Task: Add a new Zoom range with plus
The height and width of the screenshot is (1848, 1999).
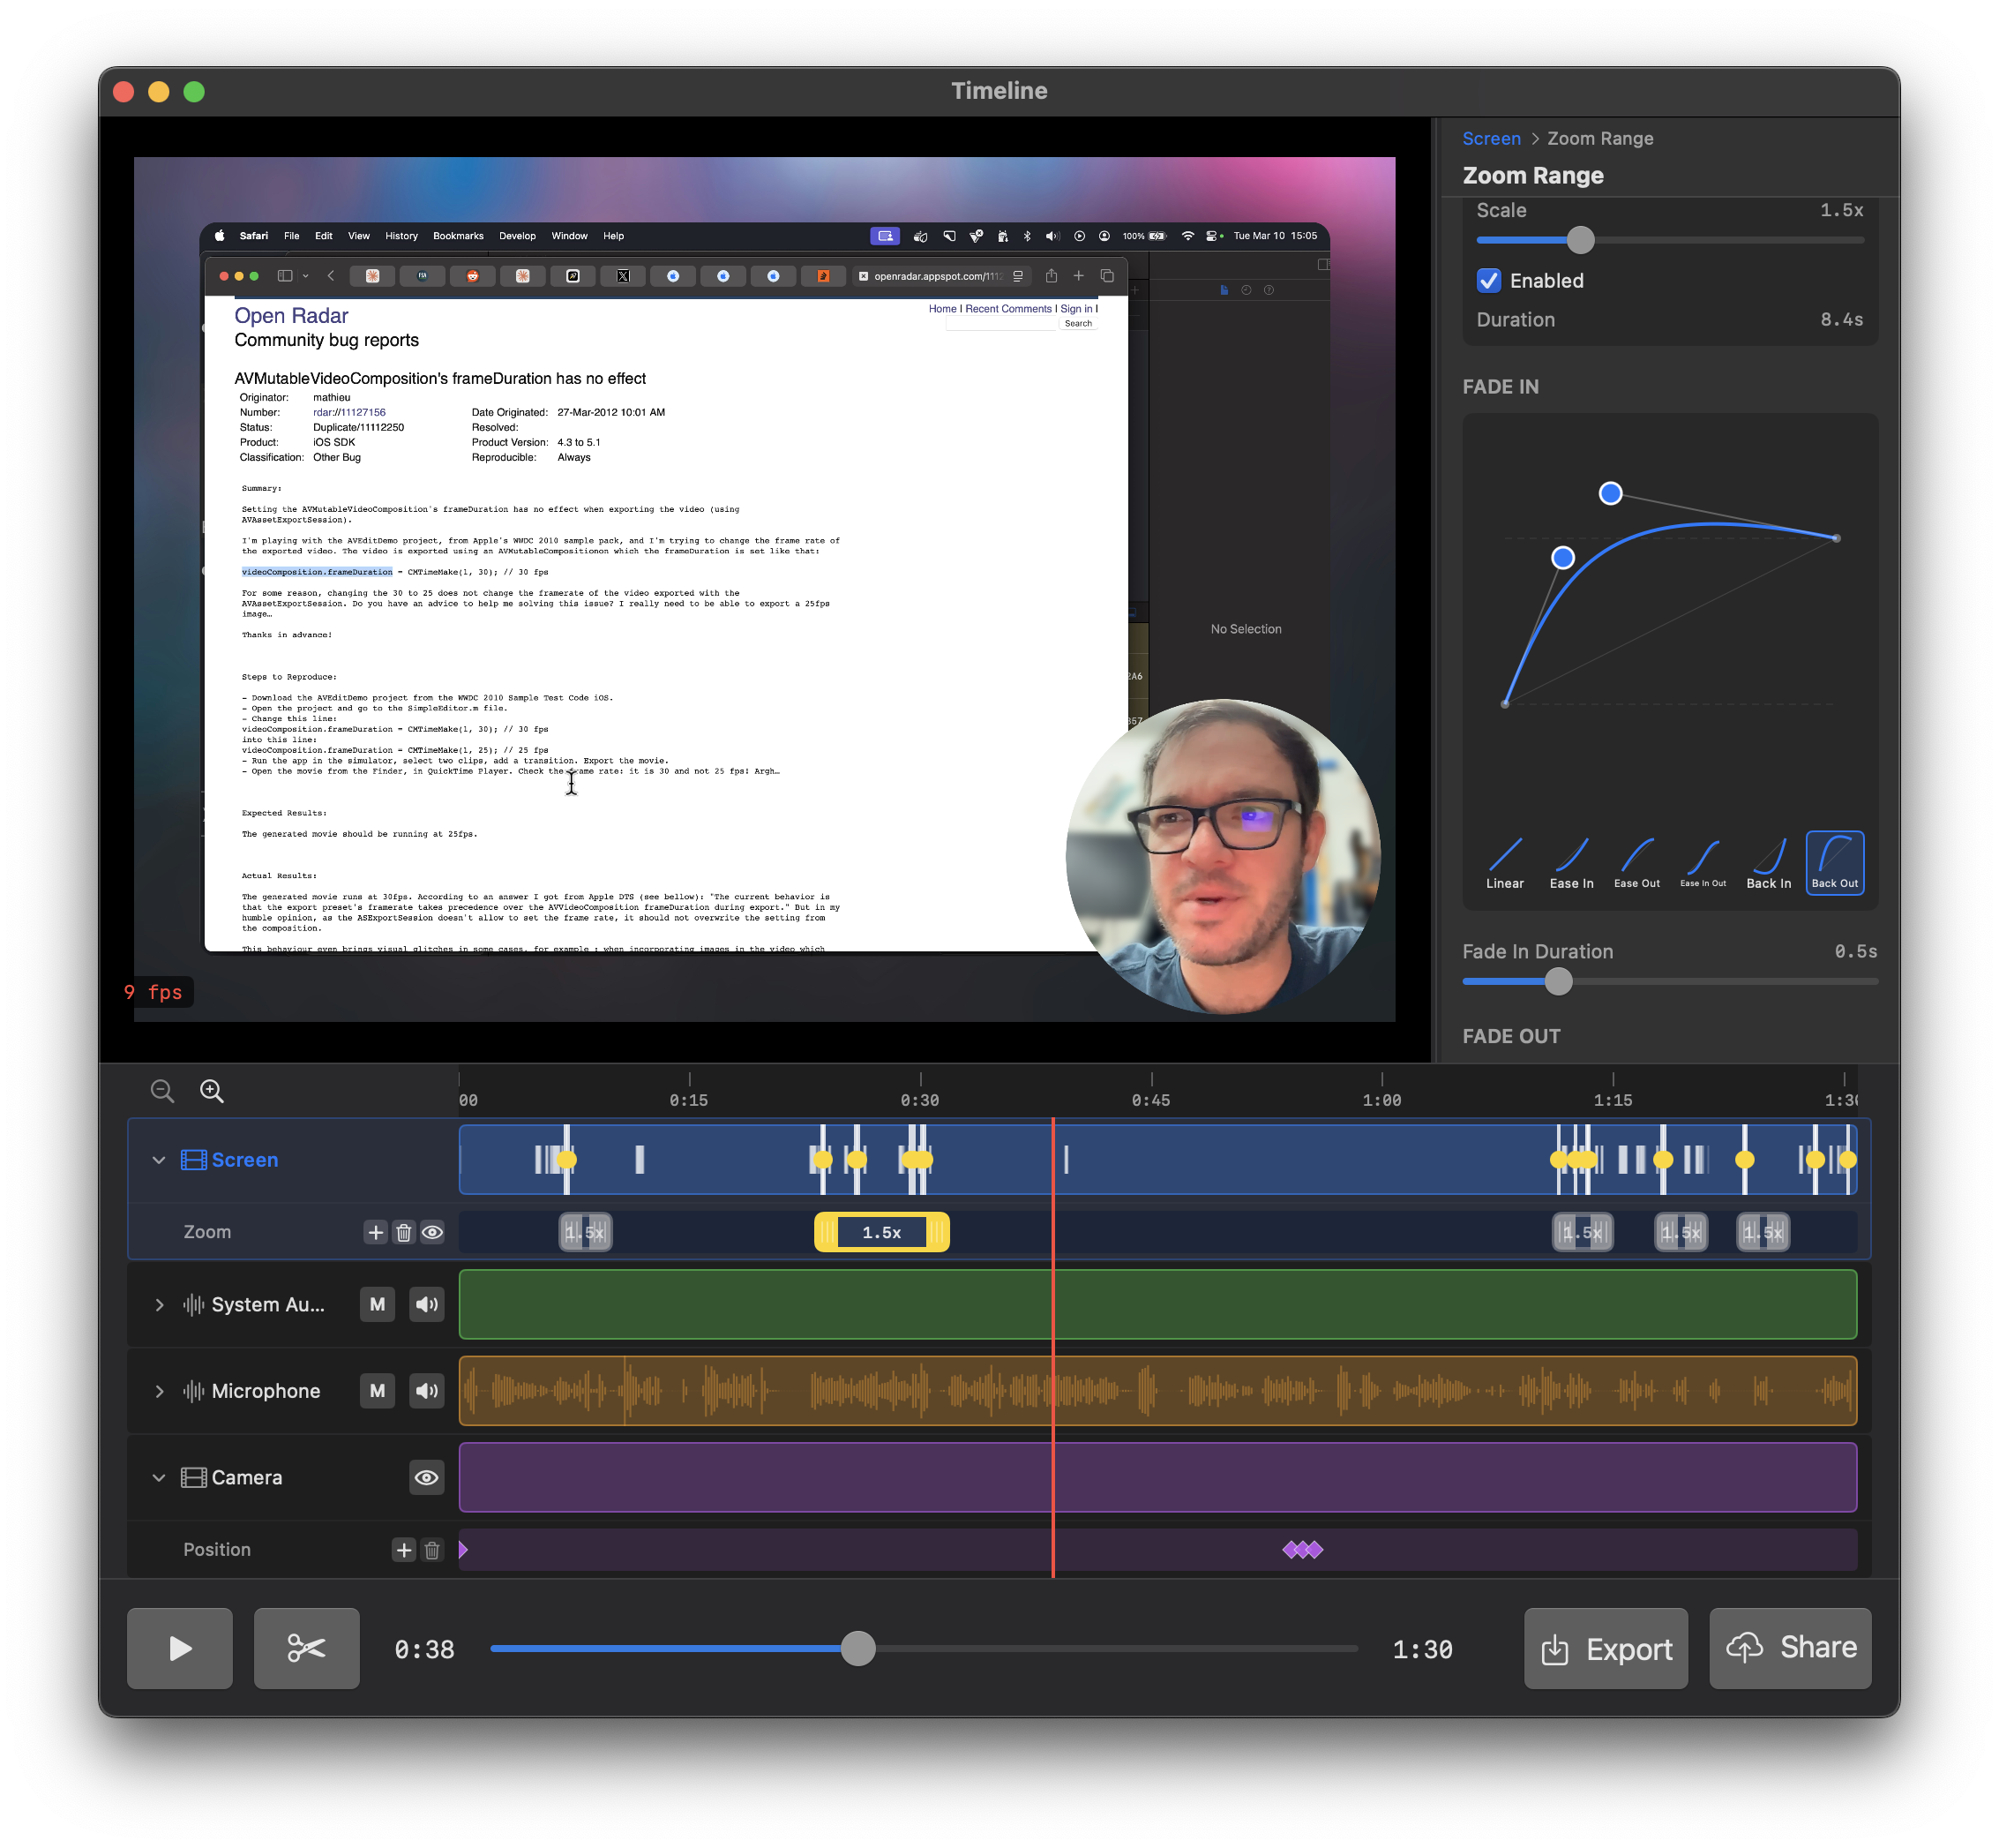Action: tap(376, 1232)
